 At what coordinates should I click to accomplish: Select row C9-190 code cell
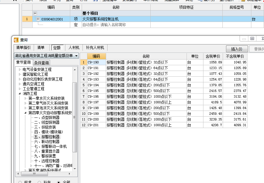(96, 62)
